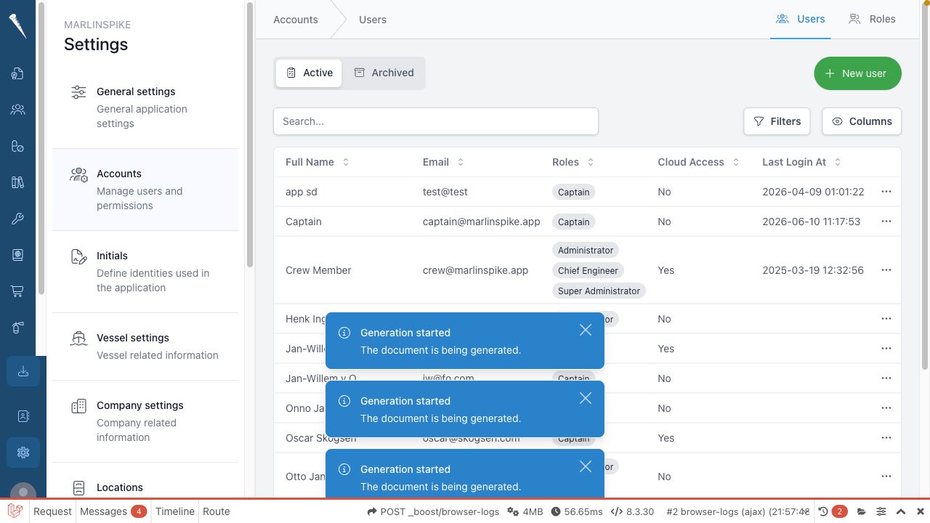Image resolution: width=930 pixels, height=523 pixels.
Task: Click the Marlinspike logo icon
Action: pos(17,25)
